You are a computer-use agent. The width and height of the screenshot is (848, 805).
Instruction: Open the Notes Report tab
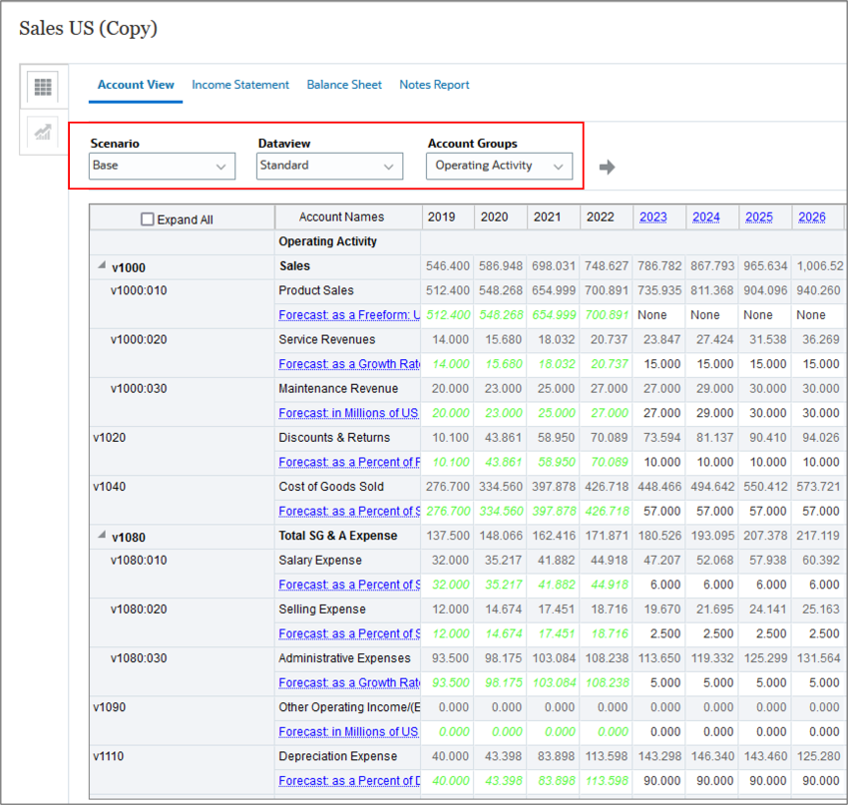[434, 85]
